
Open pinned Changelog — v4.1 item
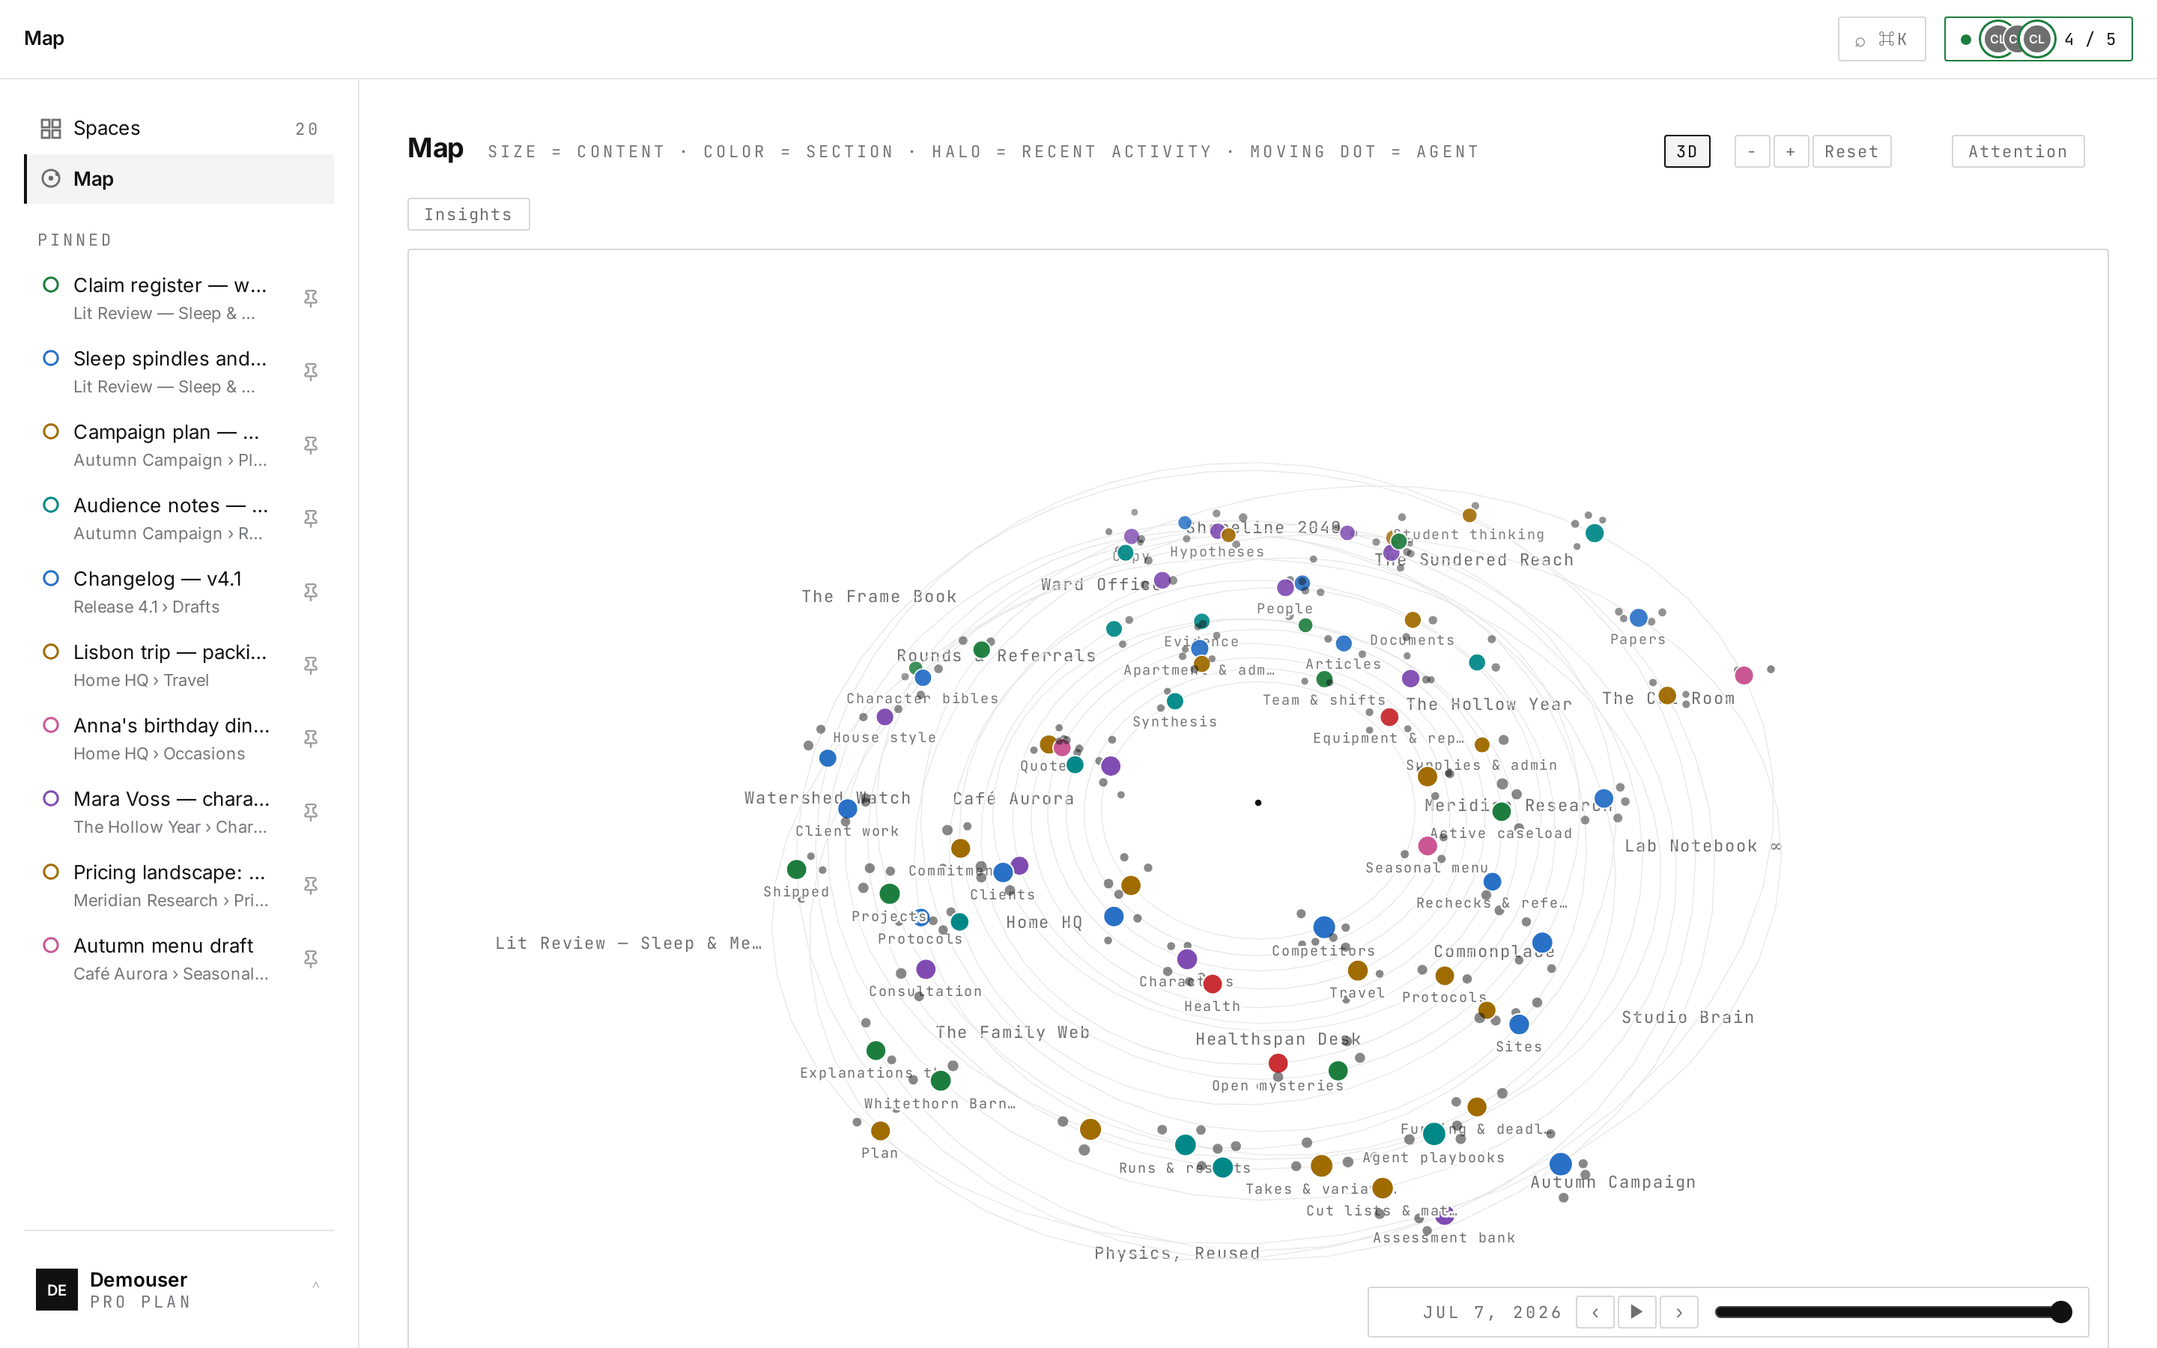pos(178,592)
